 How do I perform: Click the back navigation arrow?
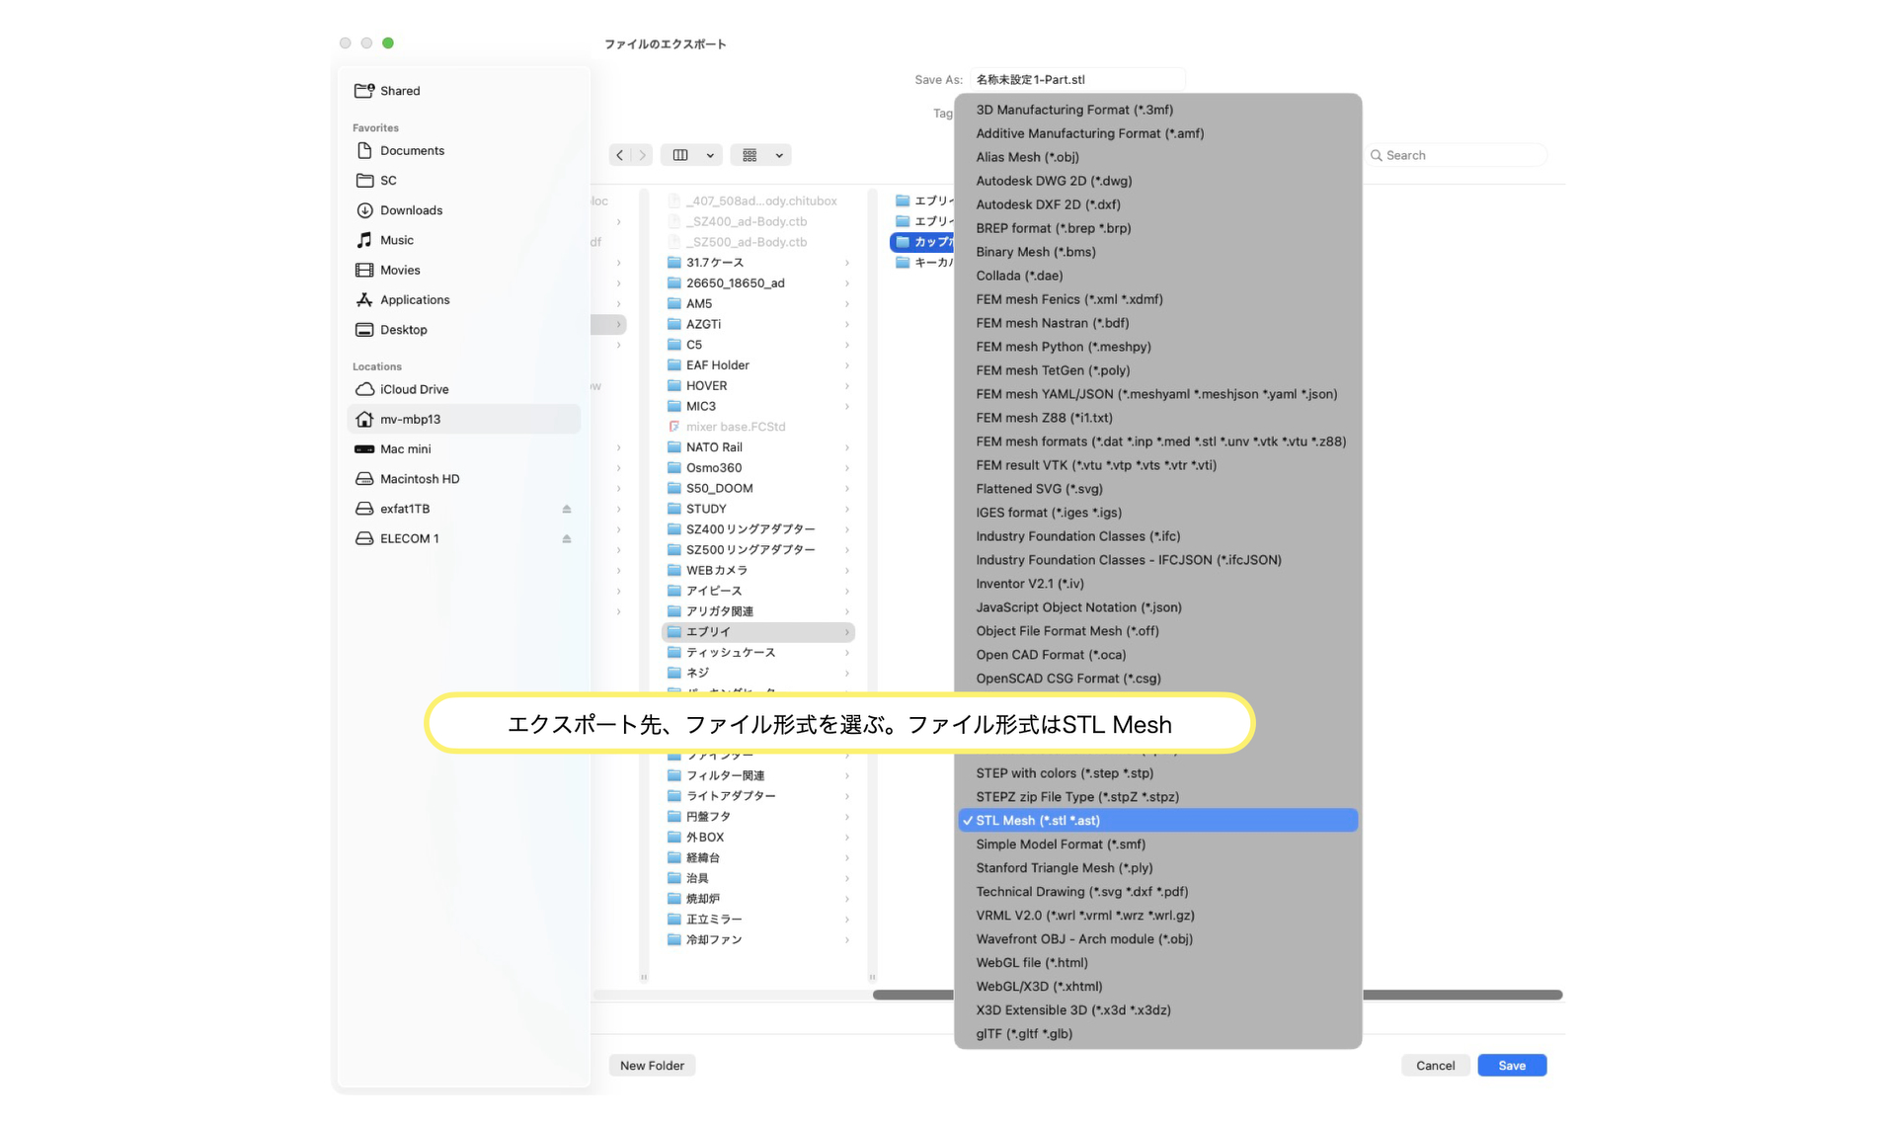point(620,155)
